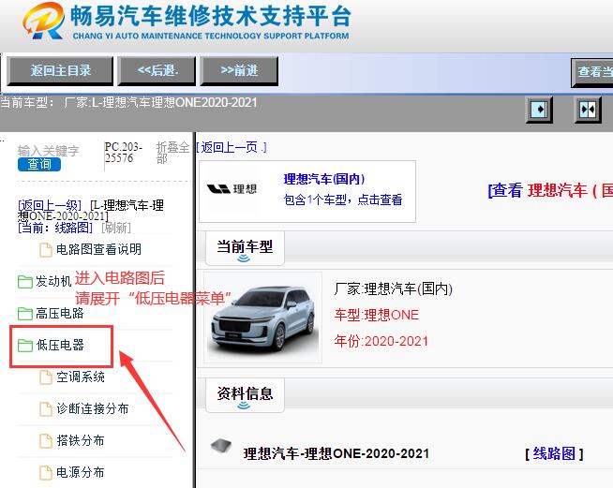
Task: Click the 刷新 refresh link
Action: click(116, 228)
